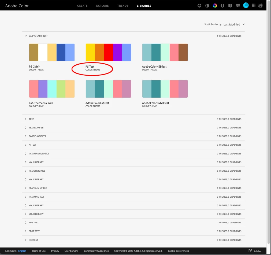
Task: Collapse the LAB VS CMYK TEST library
Action: 26,36
